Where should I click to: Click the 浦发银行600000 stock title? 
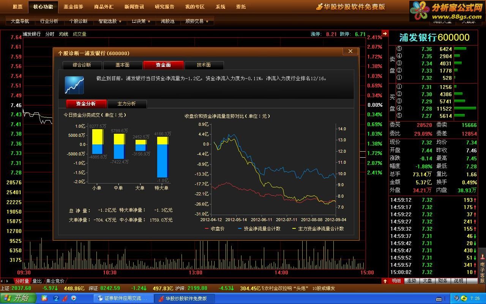tap(434, 38)
